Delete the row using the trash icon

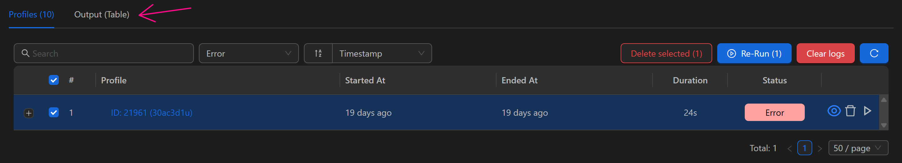[850, 111]
